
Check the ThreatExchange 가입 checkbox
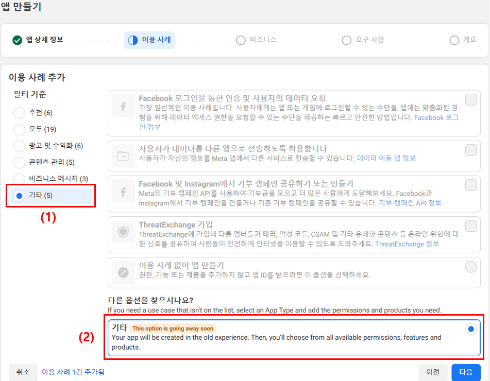(x=470, y=226)
